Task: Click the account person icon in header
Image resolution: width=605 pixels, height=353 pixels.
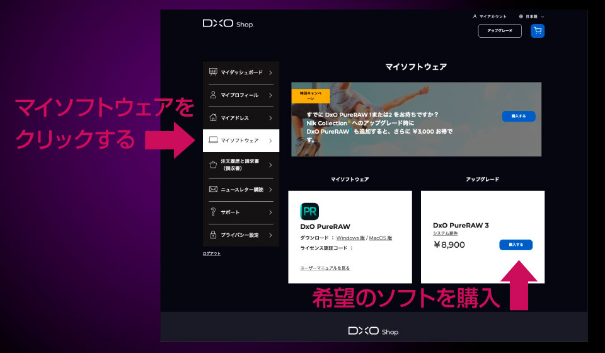Action: click(475, 16)
